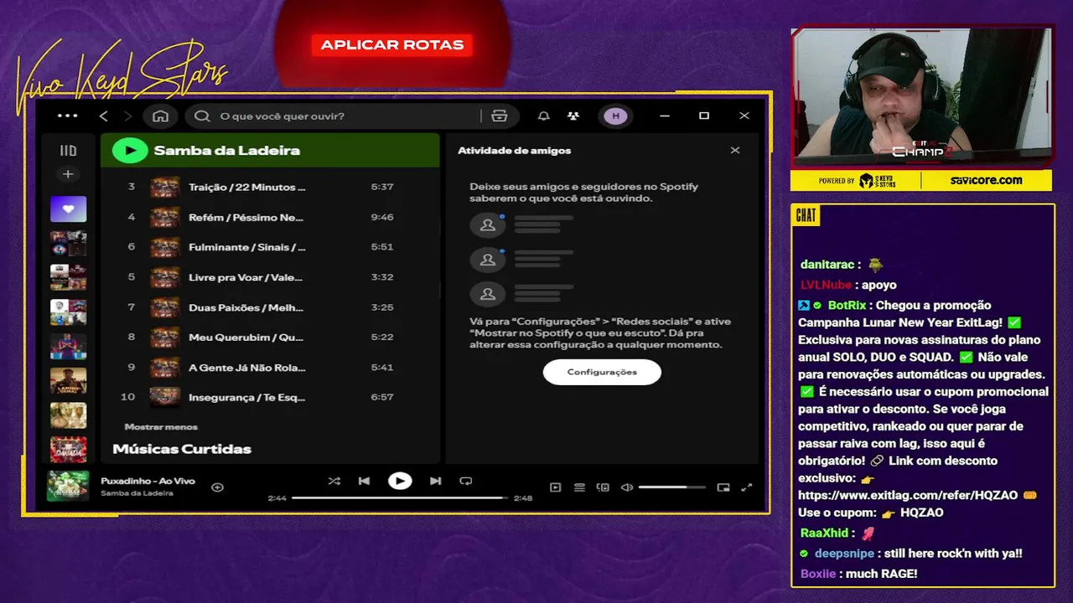Enter full screen player mode

coord(747,487)
